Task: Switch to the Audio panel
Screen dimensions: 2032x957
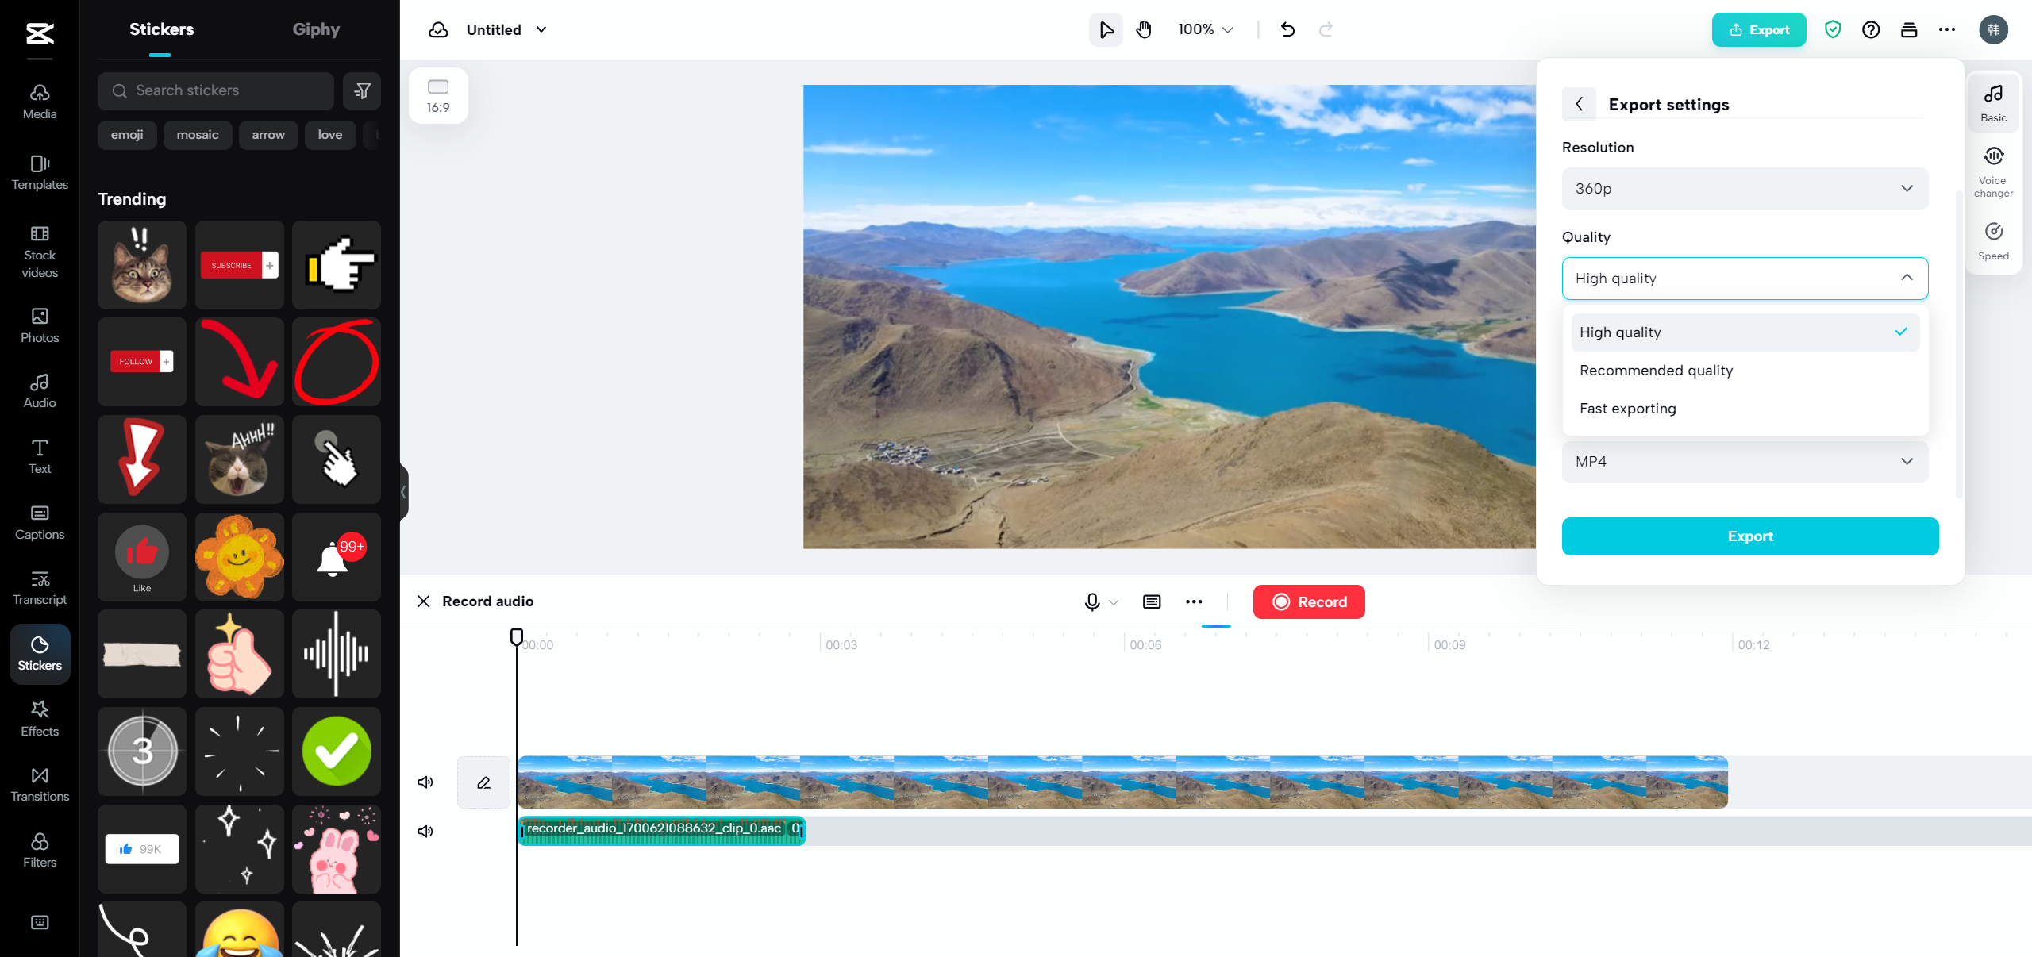Action: pos(38,390)
